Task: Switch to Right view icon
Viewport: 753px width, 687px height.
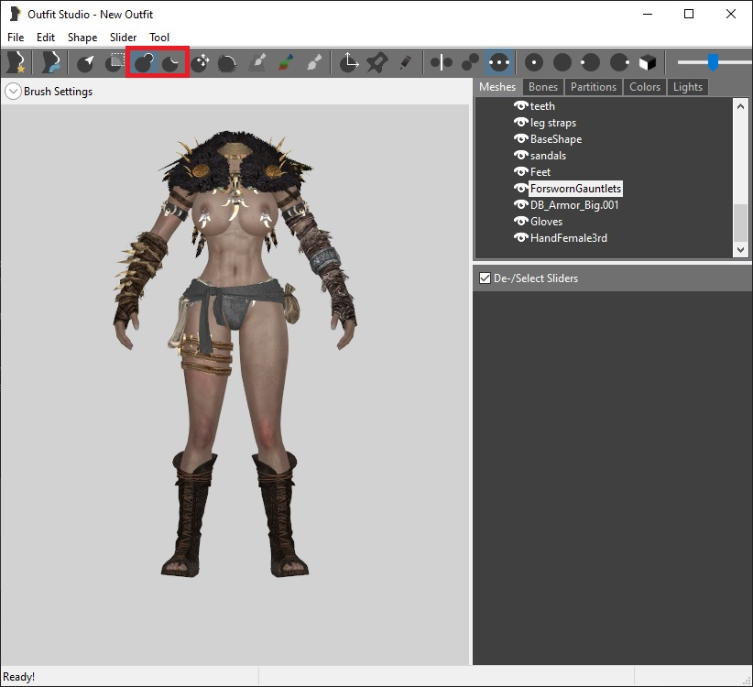Action: pos(619,63)
